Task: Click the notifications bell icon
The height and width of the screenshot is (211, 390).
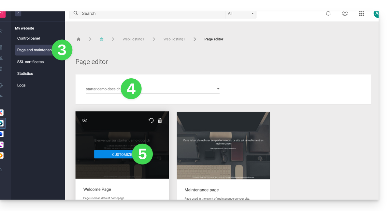Action: [328, 14]
